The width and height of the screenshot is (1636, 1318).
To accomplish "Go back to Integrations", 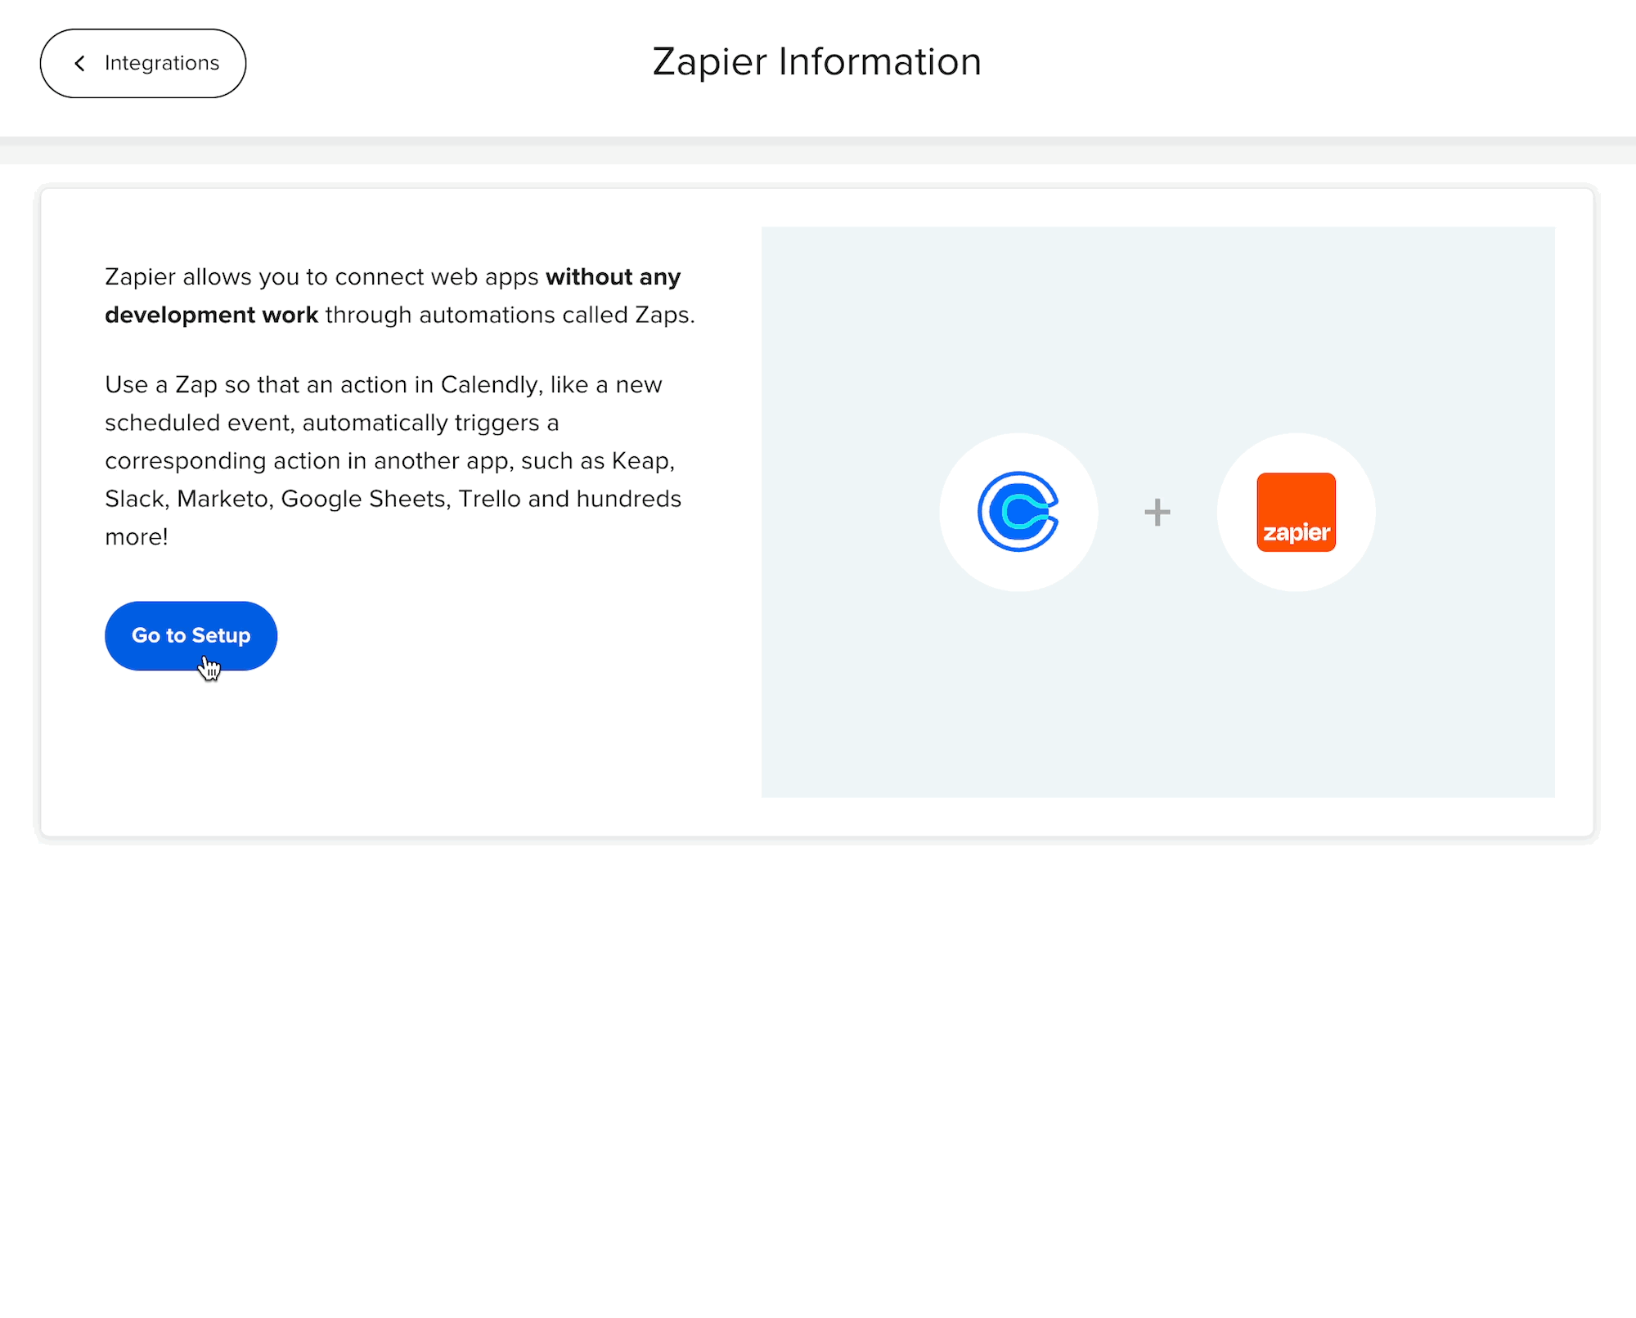I will coord(143,64).
